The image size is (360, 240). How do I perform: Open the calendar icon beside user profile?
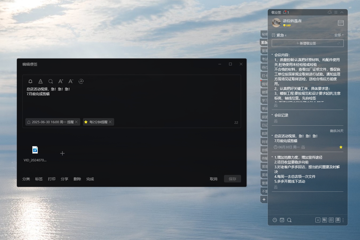tap(341, 23)
